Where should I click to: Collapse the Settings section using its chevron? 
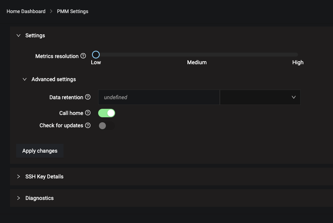18,35
